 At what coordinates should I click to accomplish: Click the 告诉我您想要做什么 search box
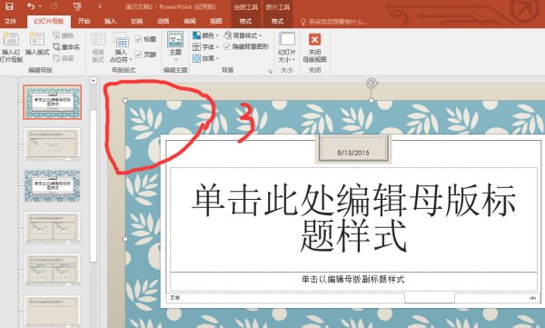click(333, 22)
